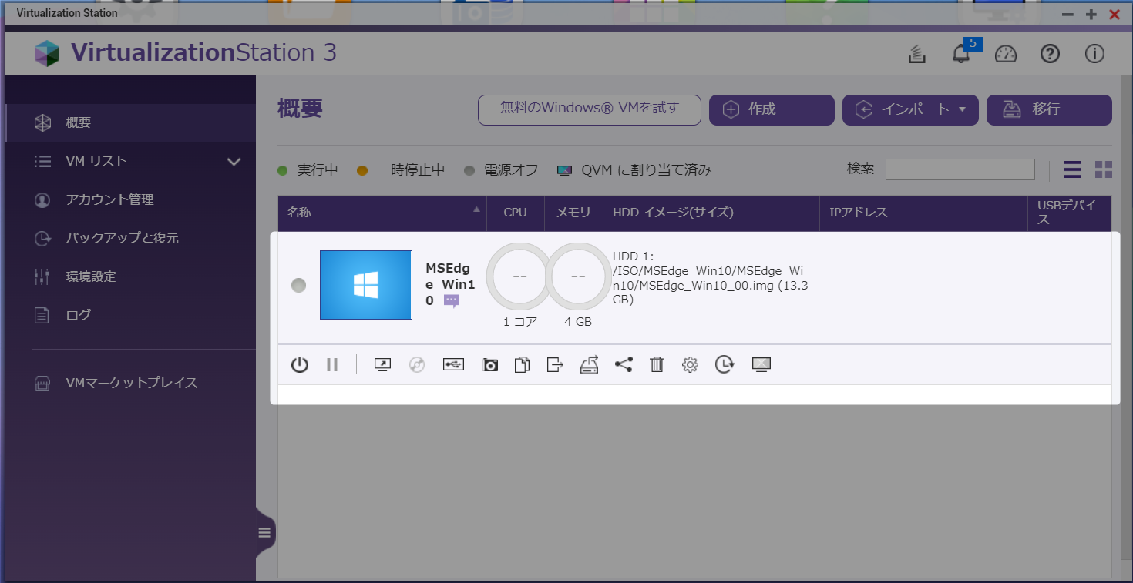Click the CD/DVD disc icon
1133x583 pixels.
417,365
